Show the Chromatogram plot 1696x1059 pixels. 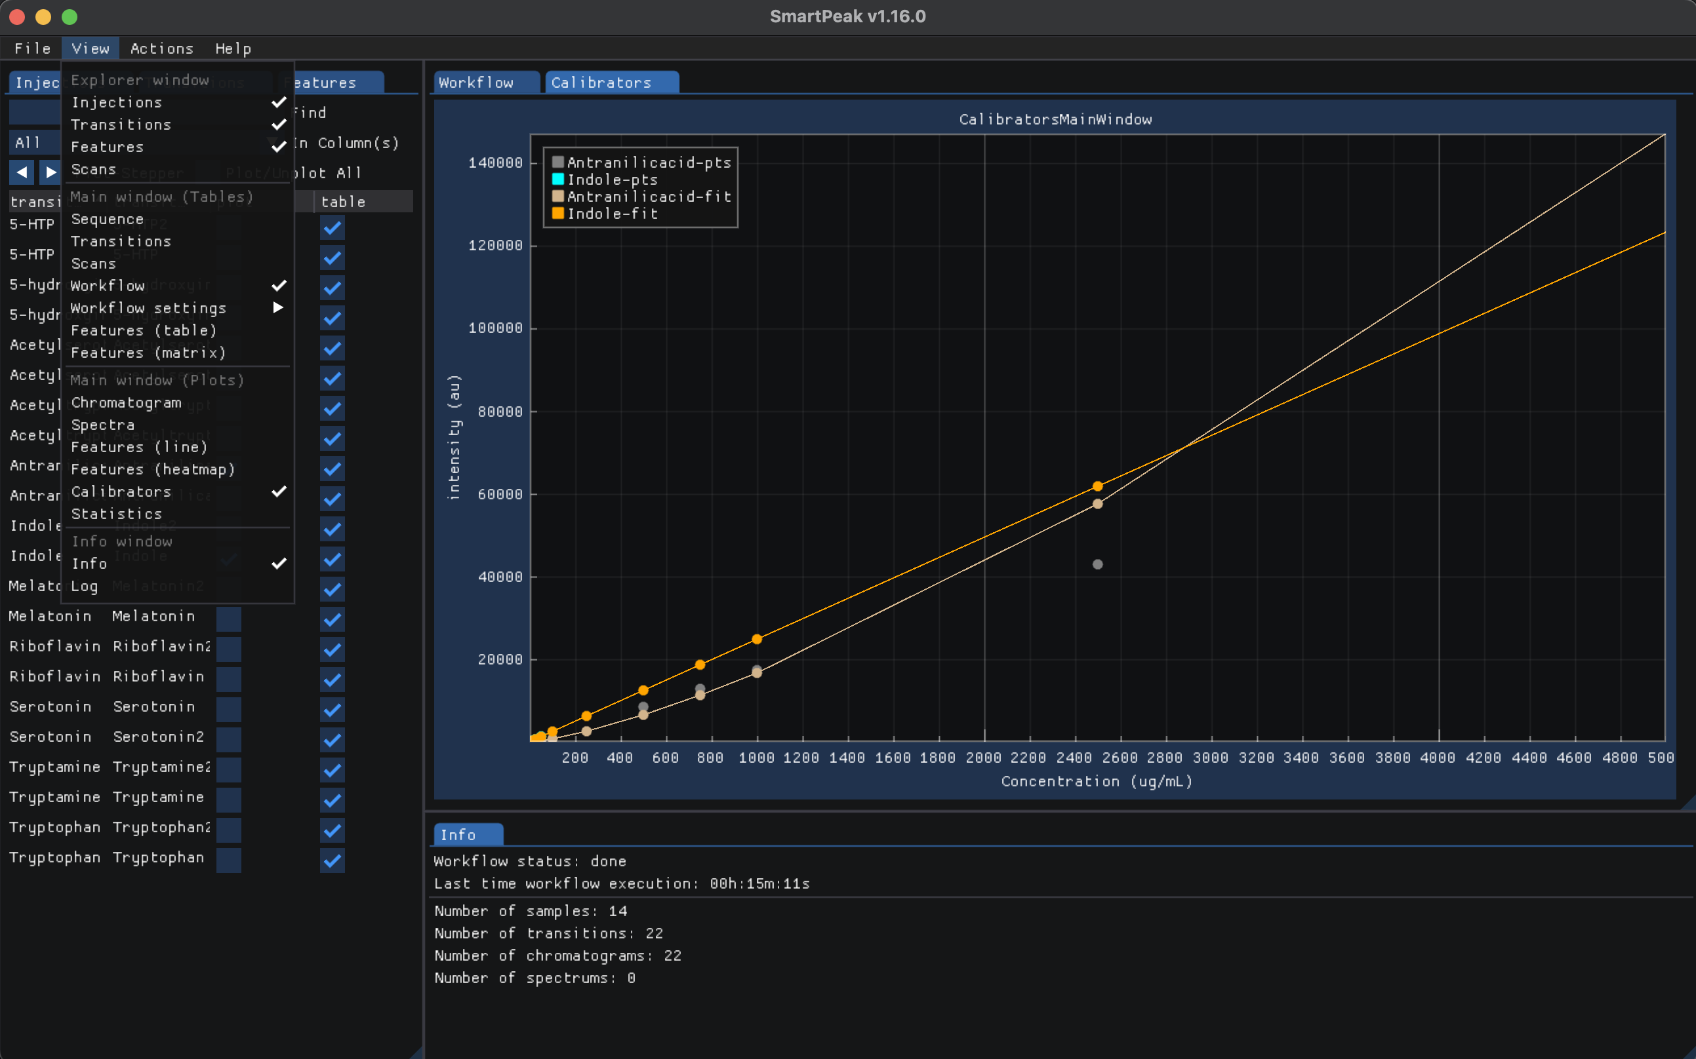[x=176, y=403]
